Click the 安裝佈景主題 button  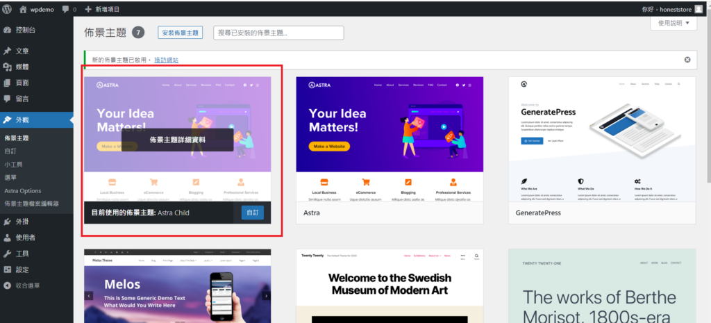(180, 33)
